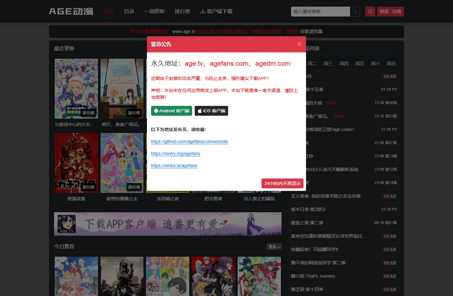453x296 pixels.
Task: Click the search magnifier icon
Action: point(355,11)
